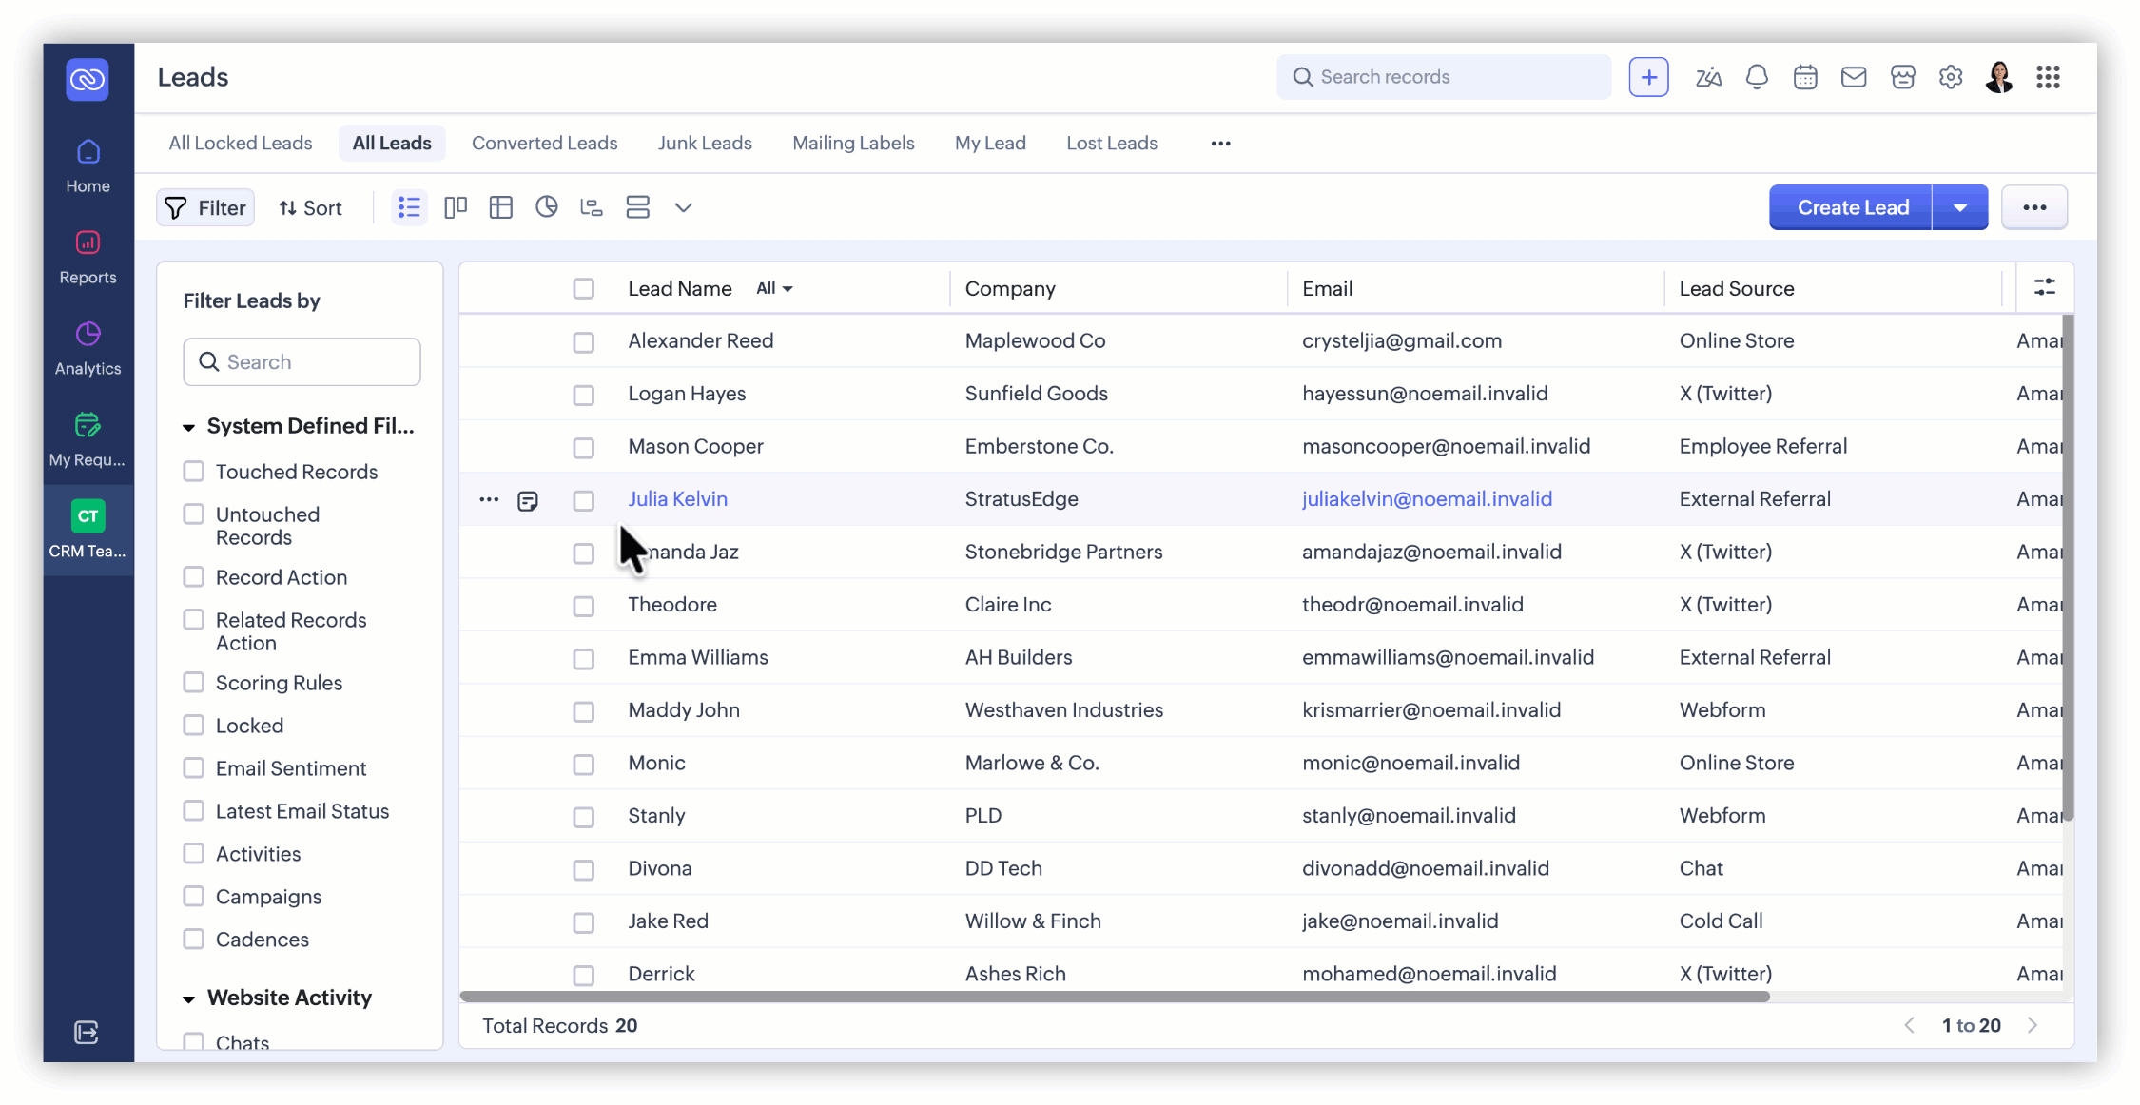The height and width of the screenshot is (1105, 2140).
Task: Switch to Kanban view icon
Action: [456, 207]
